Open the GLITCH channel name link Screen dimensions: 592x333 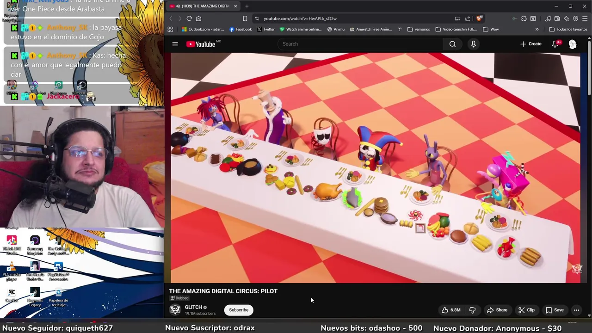(193, 307)
